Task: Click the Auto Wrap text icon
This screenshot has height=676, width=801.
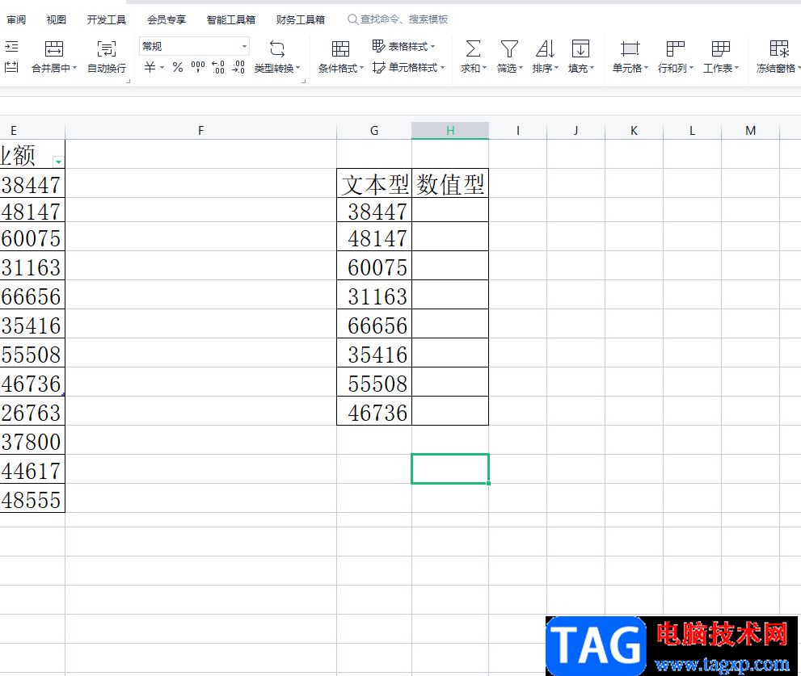Action: [x=106, y=49]
